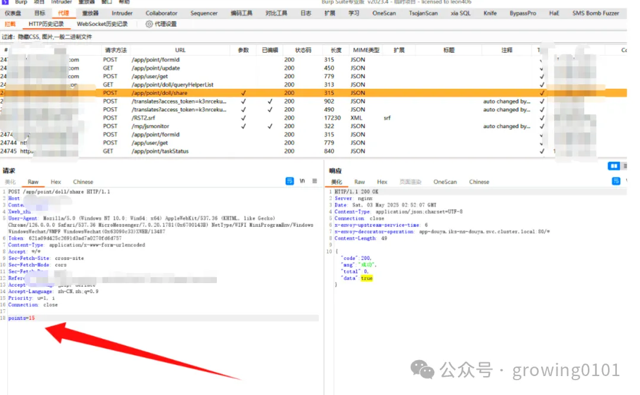Switch request view to Hex

[x=56, y=182]
